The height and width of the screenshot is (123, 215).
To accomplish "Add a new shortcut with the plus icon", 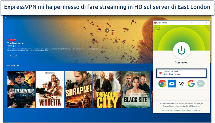I will coord(201,84).
